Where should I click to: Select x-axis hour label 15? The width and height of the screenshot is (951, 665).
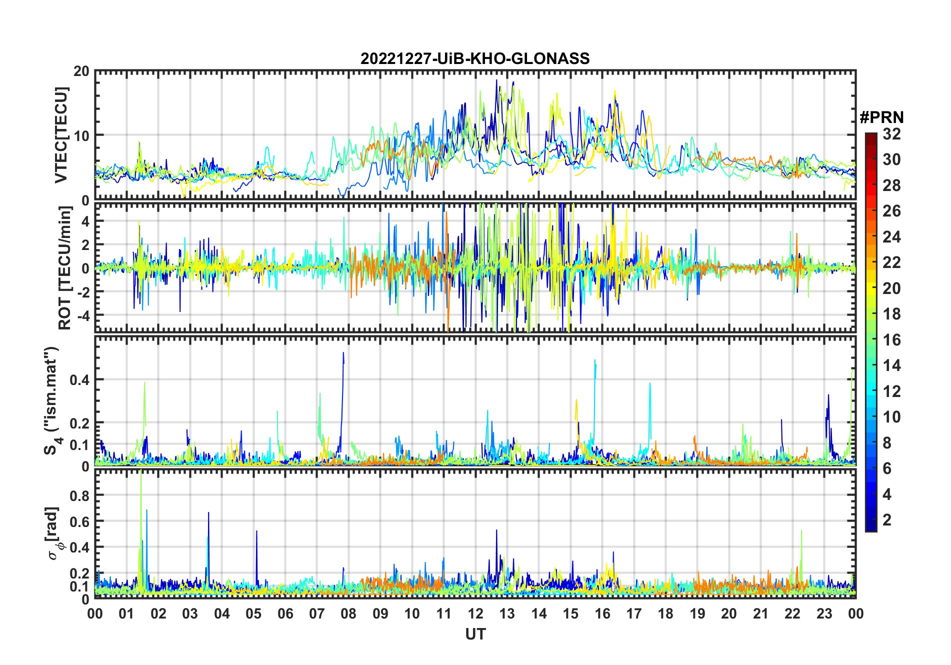click(570, 613)
